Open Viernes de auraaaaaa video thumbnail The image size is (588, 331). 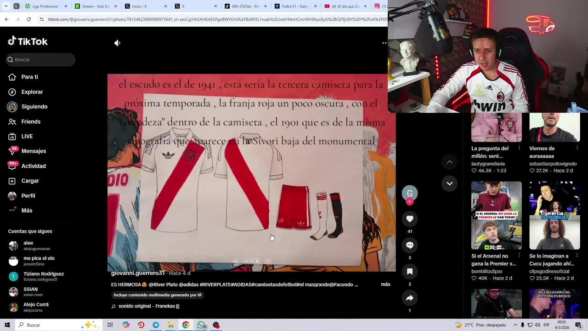[554, 127]
